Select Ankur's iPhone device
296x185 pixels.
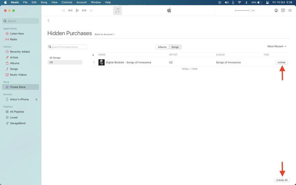click(x=19, y=99)
